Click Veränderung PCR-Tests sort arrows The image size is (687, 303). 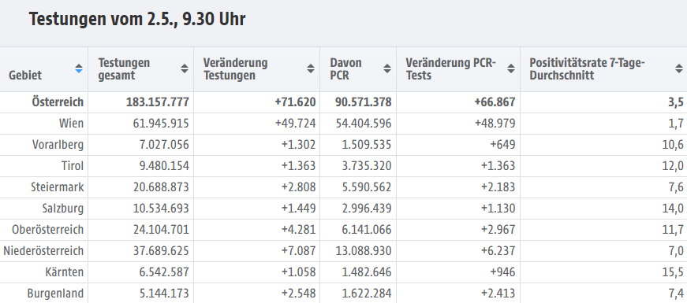511,68
